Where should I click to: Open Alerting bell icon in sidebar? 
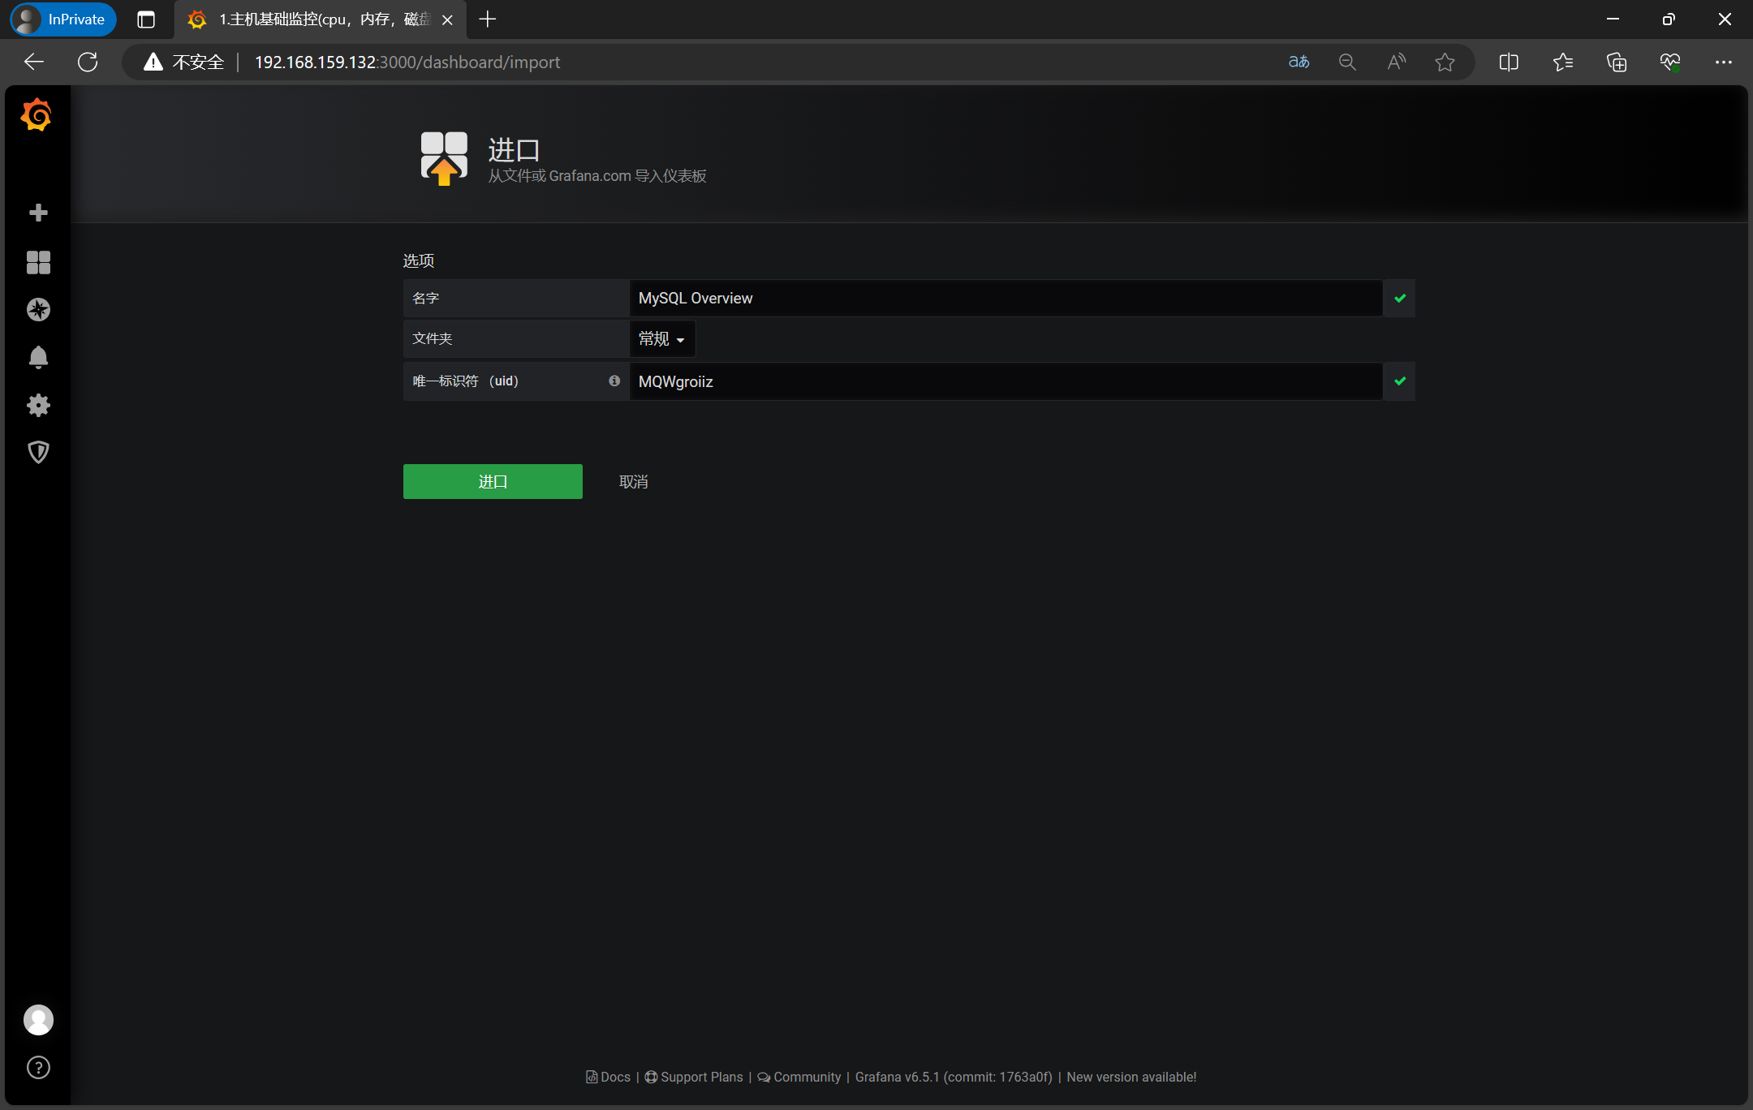[x=38, y=357]
